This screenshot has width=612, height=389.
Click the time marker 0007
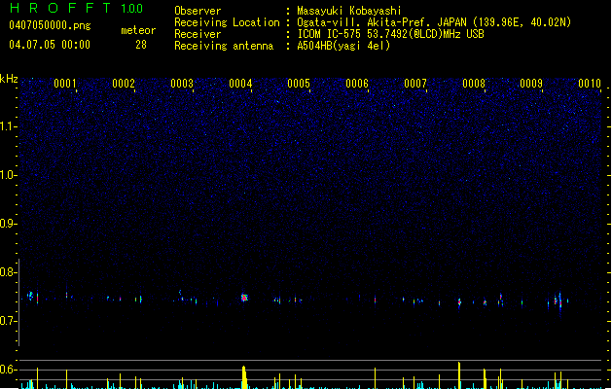tap(415, 84)
